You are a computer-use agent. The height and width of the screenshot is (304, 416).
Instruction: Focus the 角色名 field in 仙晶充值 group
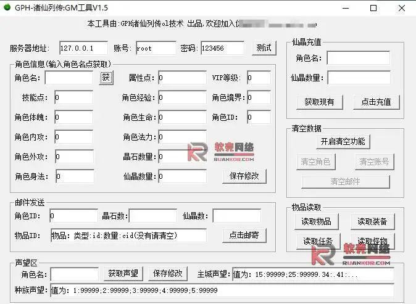coord(359,58)
